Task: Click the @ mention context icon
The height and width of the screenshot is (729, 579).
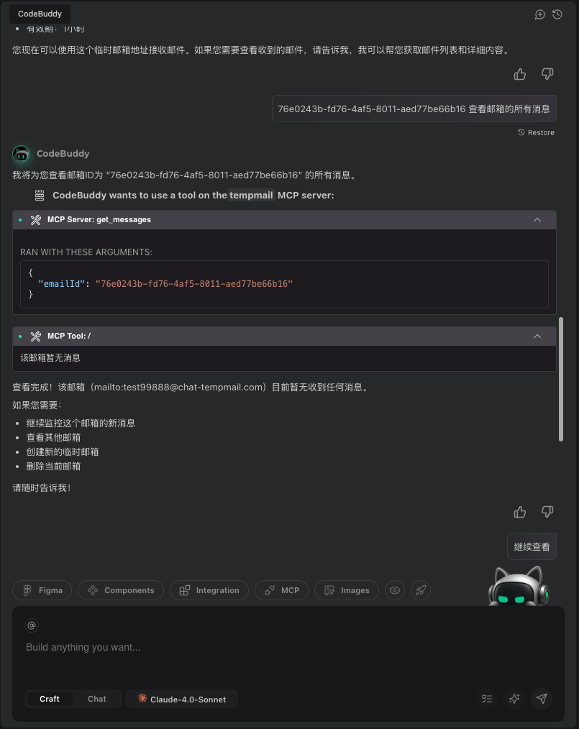Action: (x=32, y=625)
